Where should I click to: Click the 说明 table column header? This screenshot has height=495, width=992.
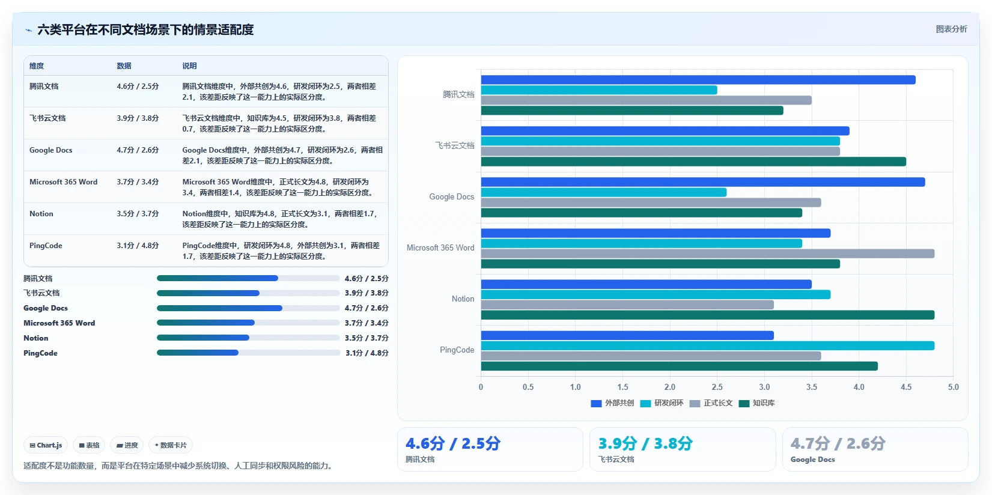coord(189,66)
